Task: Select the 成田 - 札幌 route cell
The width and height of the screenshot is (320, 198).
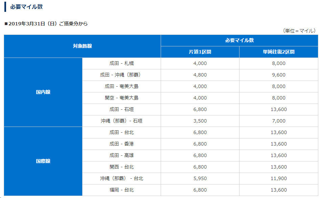Action: click(122, 64)
